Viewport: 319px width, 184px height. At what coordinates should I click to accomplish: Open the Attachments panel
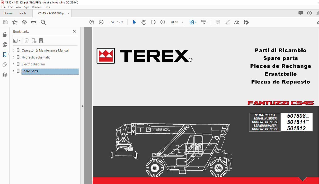coord(5,64)
